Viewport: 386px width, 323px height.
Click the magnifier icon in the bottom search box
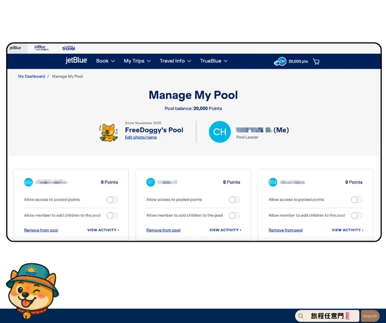[300, 316]
